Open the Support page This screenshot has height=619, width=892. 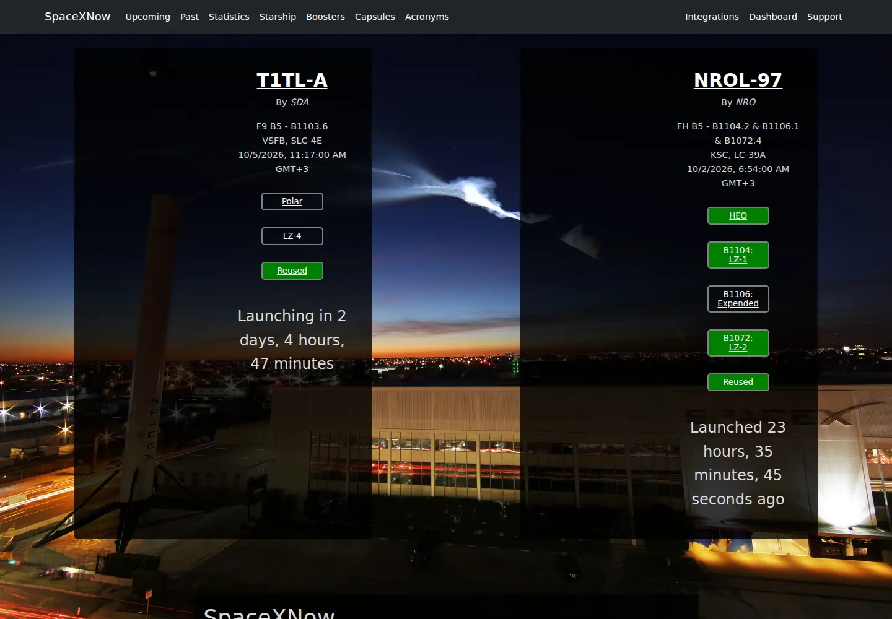(x=824, y=17)
